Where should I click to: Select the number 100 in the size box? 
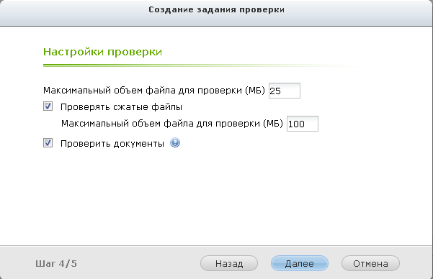pos(296,124)
